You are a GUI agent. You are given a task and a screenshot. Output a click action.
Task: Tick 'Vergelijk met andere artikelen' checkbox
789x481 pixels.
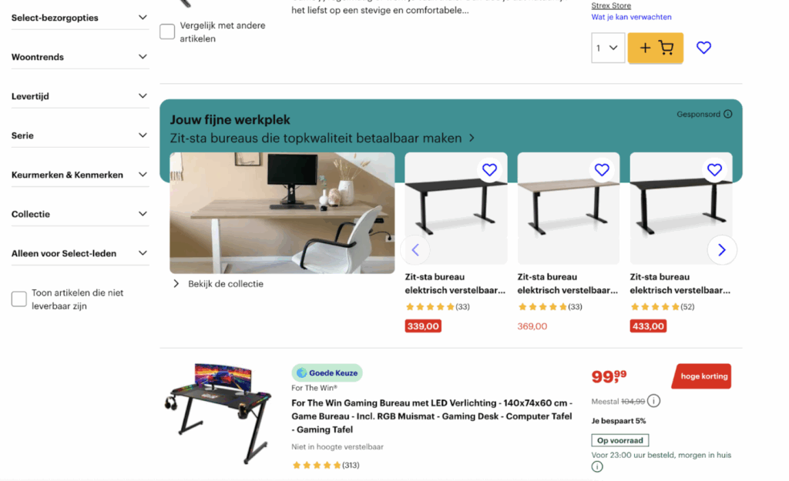167,32
